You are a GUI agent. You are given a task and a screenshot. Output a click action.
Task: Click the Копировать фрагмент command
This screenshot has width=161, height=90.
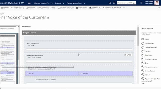112,8
